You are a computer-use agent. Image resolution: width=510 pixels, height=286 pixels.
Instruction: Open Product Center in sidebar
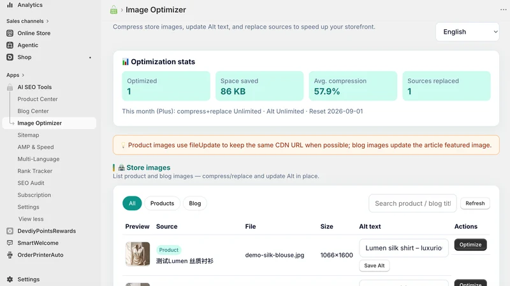(x=38, y=99)
